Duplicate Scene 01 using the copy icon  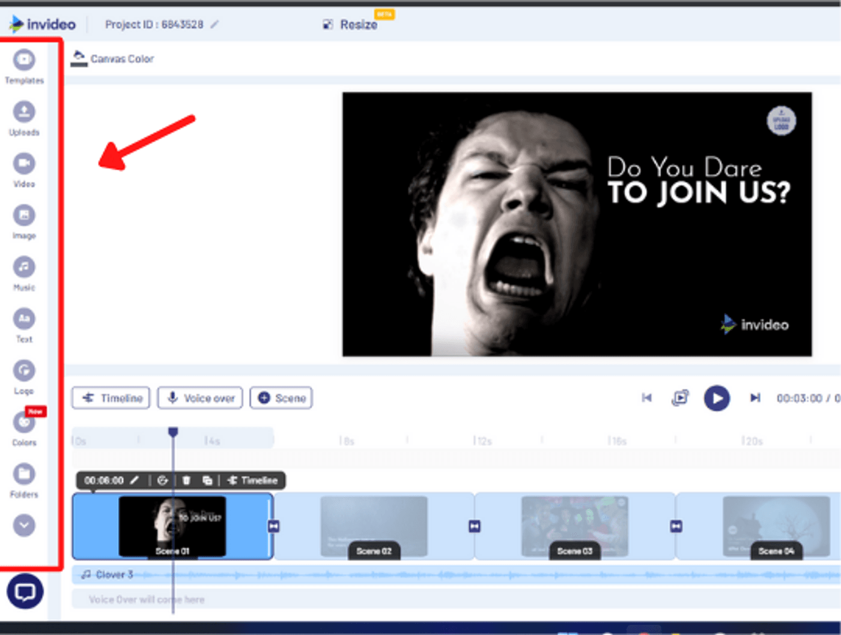coord(207,480)
